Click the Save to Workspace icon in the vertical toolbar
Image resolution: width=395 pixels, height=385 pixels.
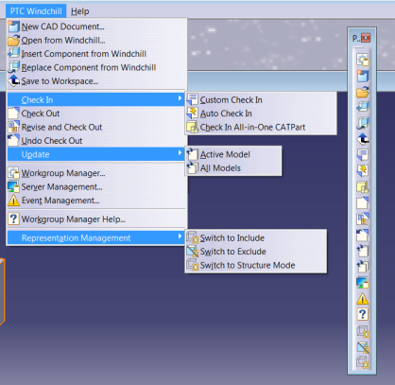pos(363,139)
